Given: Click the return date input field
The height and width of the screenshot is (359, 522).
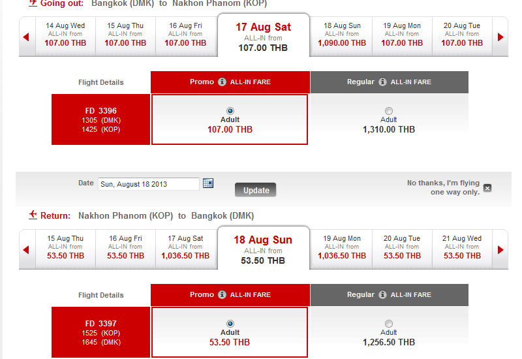Looking at the screenshot, I should pyautogui.click(x=148, y=184).
